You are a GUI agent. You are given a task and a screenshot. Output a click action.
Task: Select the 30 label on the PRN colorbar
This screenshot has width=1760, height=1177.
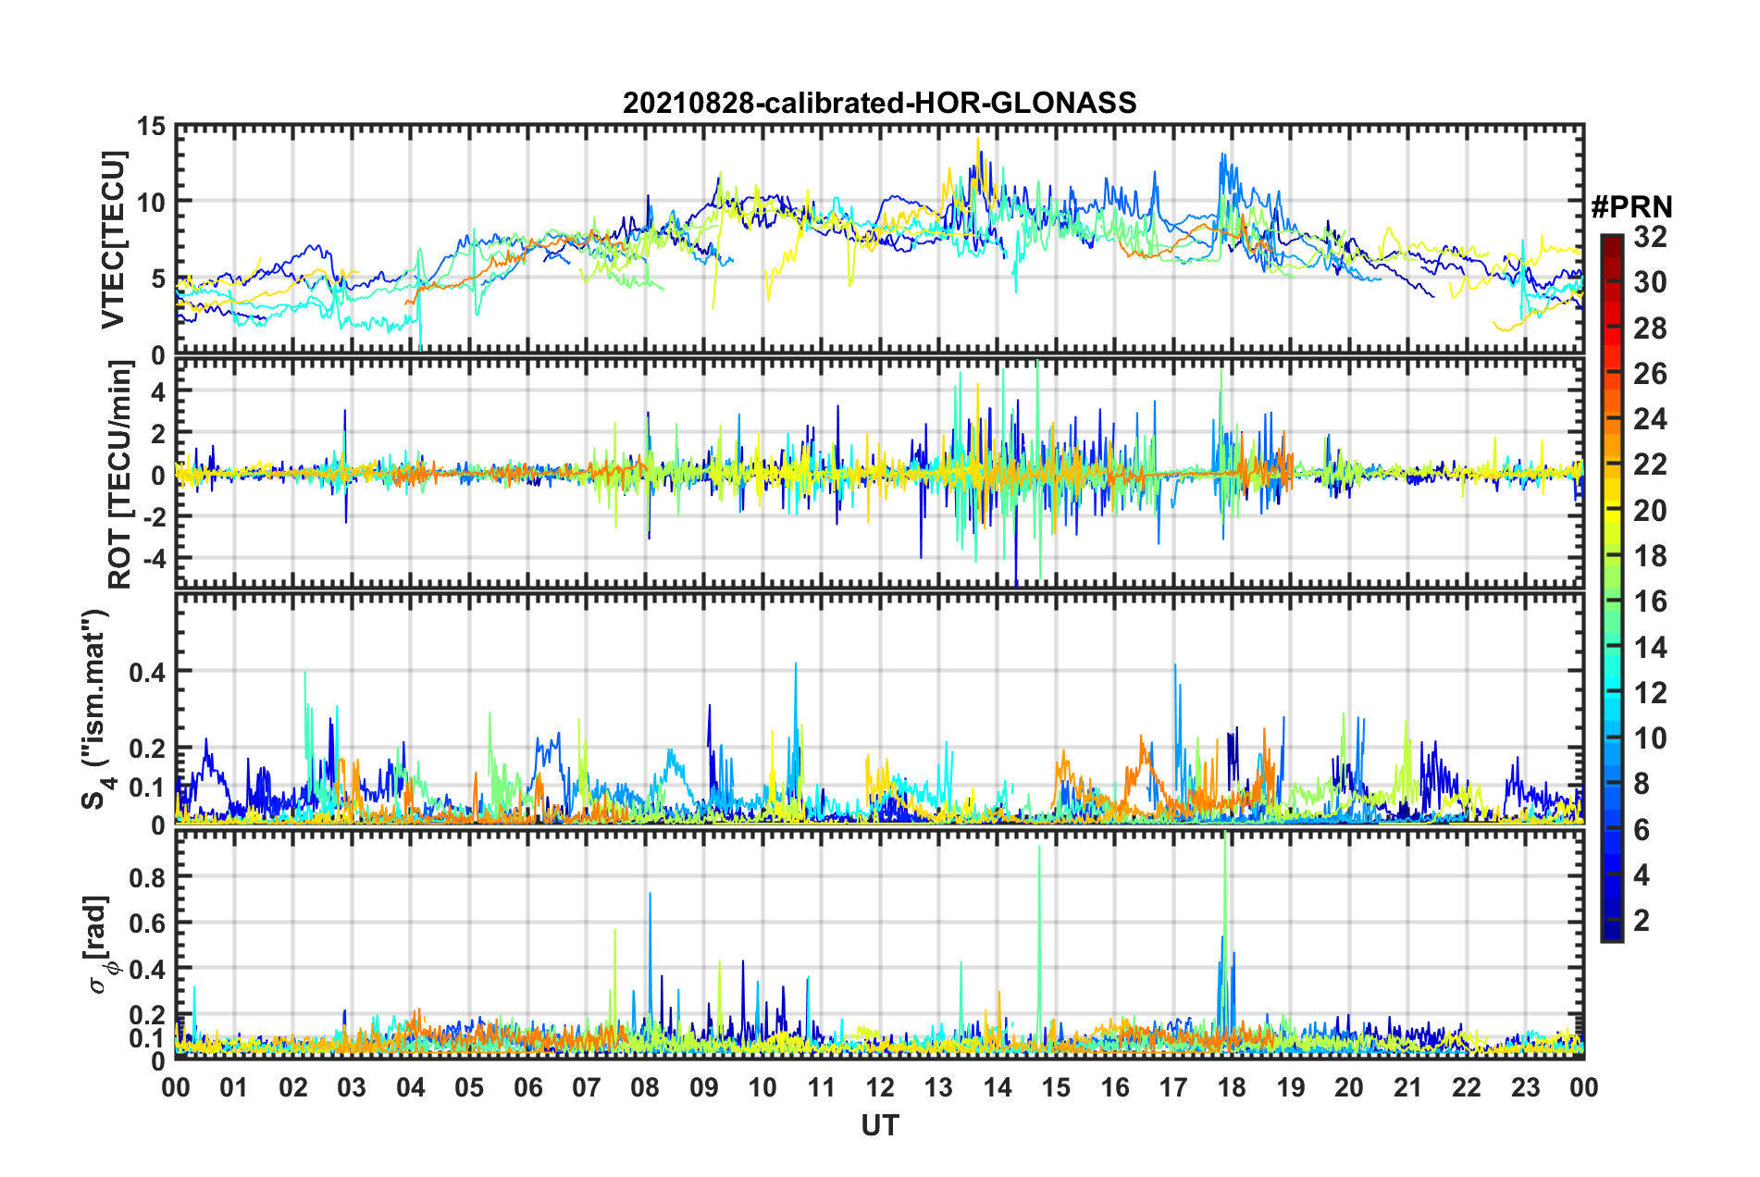point(1650,282)
